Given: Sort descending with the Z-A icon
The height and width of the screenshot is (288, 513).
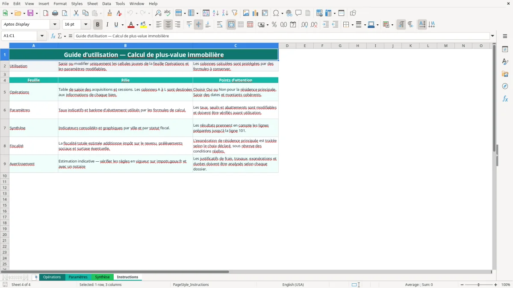Looking at the screenshot, I should [225, 13].
